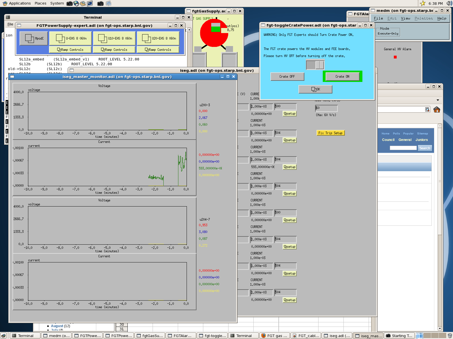Click Home link on web page
The image size is (453, 339).
coord(385,134)
